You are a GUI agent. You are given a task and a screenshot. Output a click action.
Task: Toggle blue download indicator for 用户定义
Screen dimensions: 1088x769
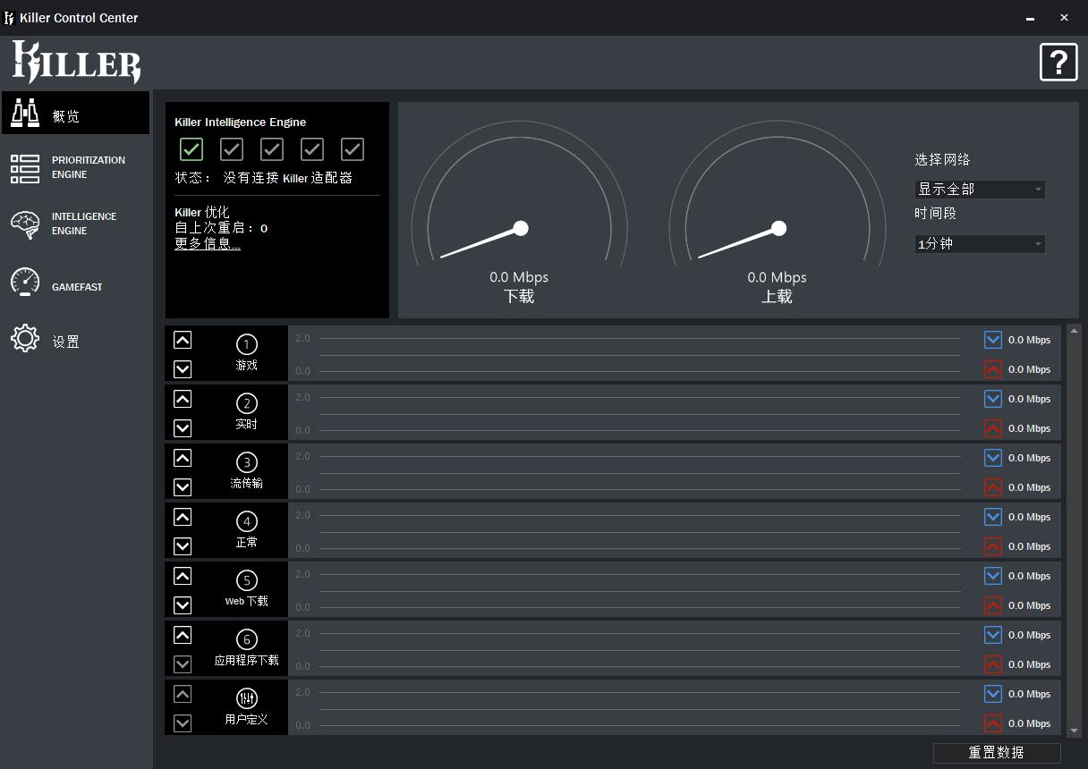tap(993, 694)
